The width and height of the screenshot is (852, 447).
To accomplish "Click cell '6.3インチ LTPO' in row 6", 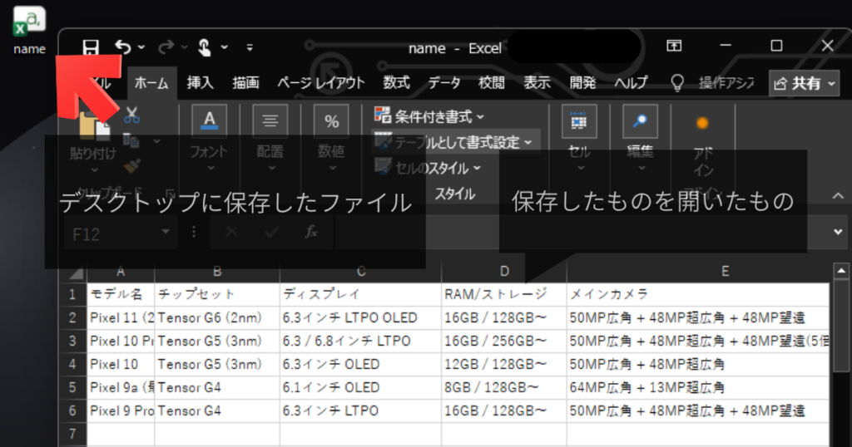I will [x=360, y=411].
